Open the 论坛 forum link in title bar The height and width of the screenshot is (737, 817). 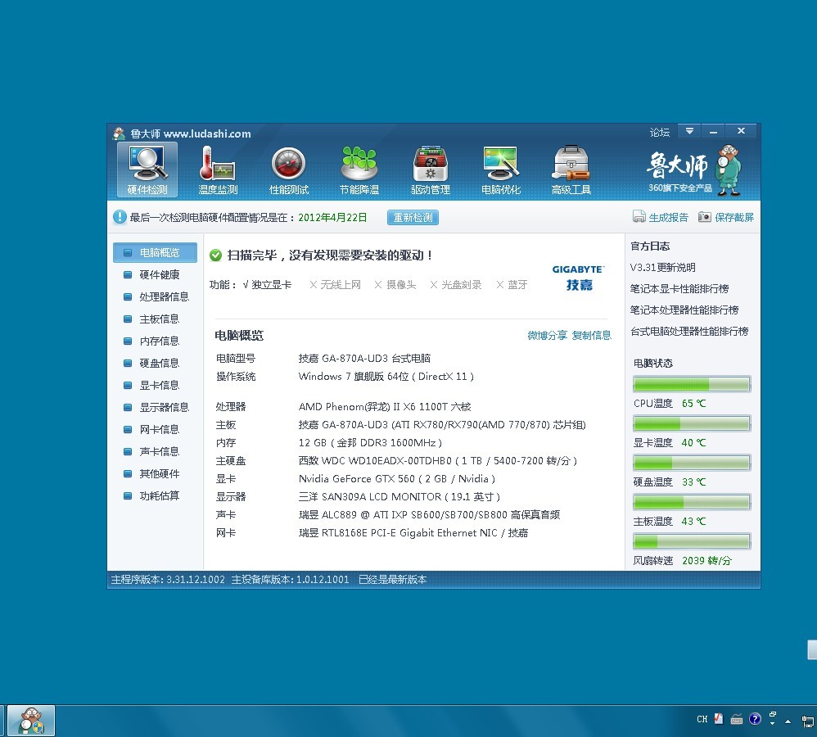point(659,132)
